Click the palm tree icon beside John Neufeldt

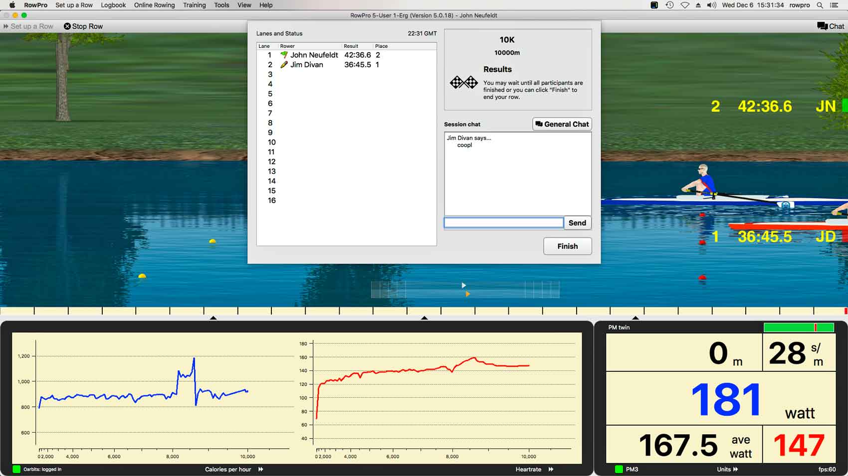tap(284, 55)
